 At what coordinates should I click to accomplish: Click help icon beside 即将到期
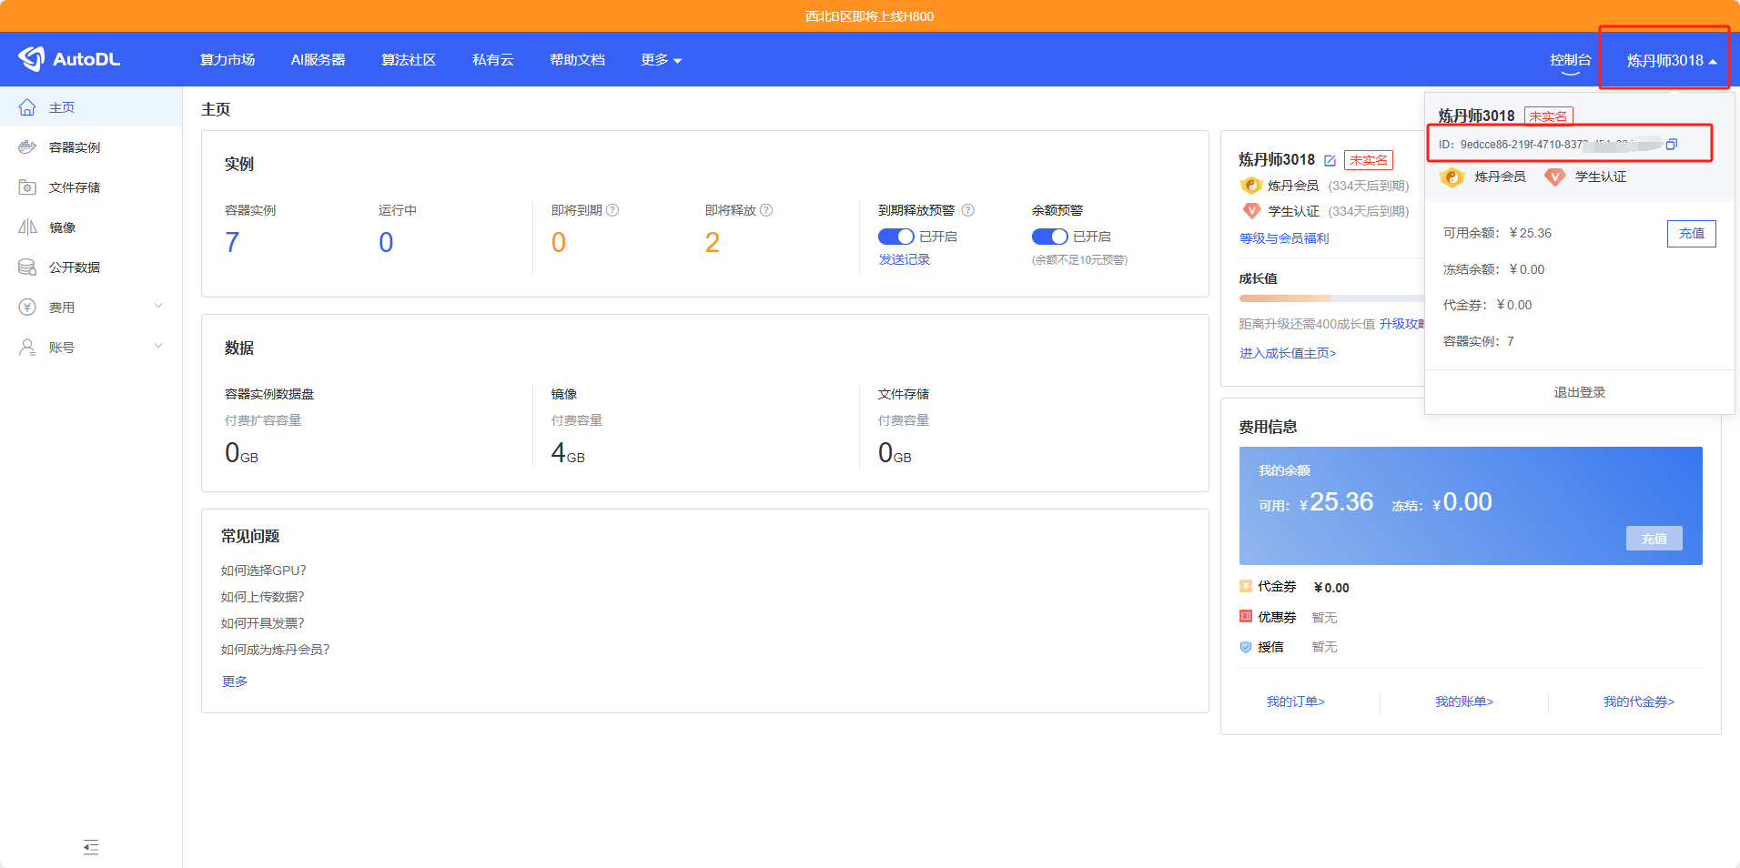click(x=612, y=210)
